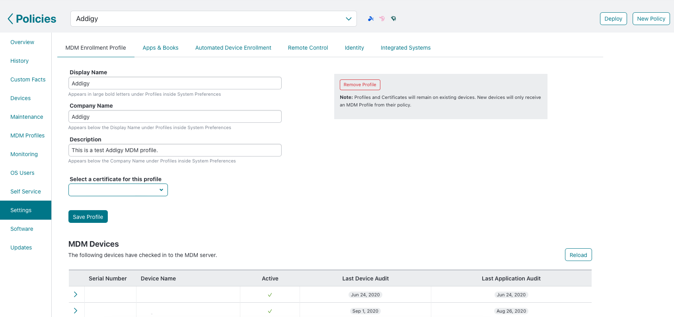The width and height of the screenshot is (674, 317).
Task: Switch to the Apps & Books tab
Action: (160, 48)
